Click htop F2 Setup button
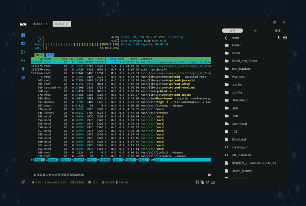Viewport: 306px width, 206px height. coord(51,160)
